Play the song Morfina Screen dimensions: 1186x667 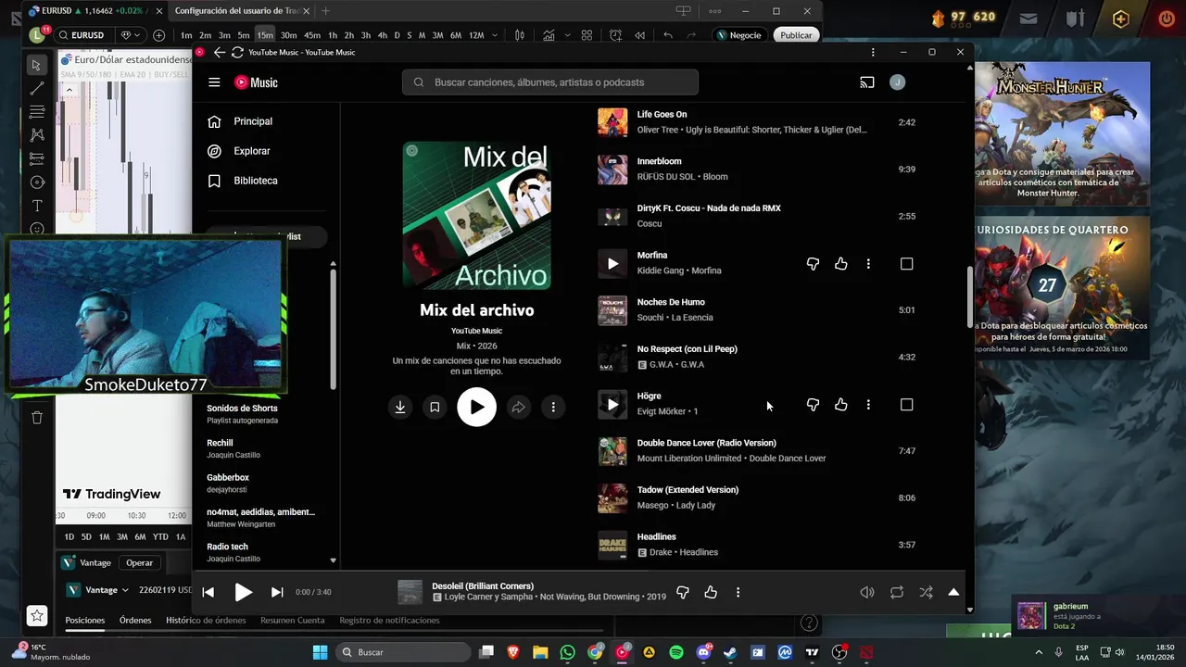tap(612, 264)
